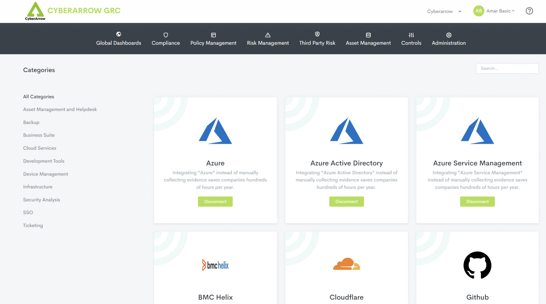
Task: Click the Global Dashboards globe icon
Action: [118, 34]
